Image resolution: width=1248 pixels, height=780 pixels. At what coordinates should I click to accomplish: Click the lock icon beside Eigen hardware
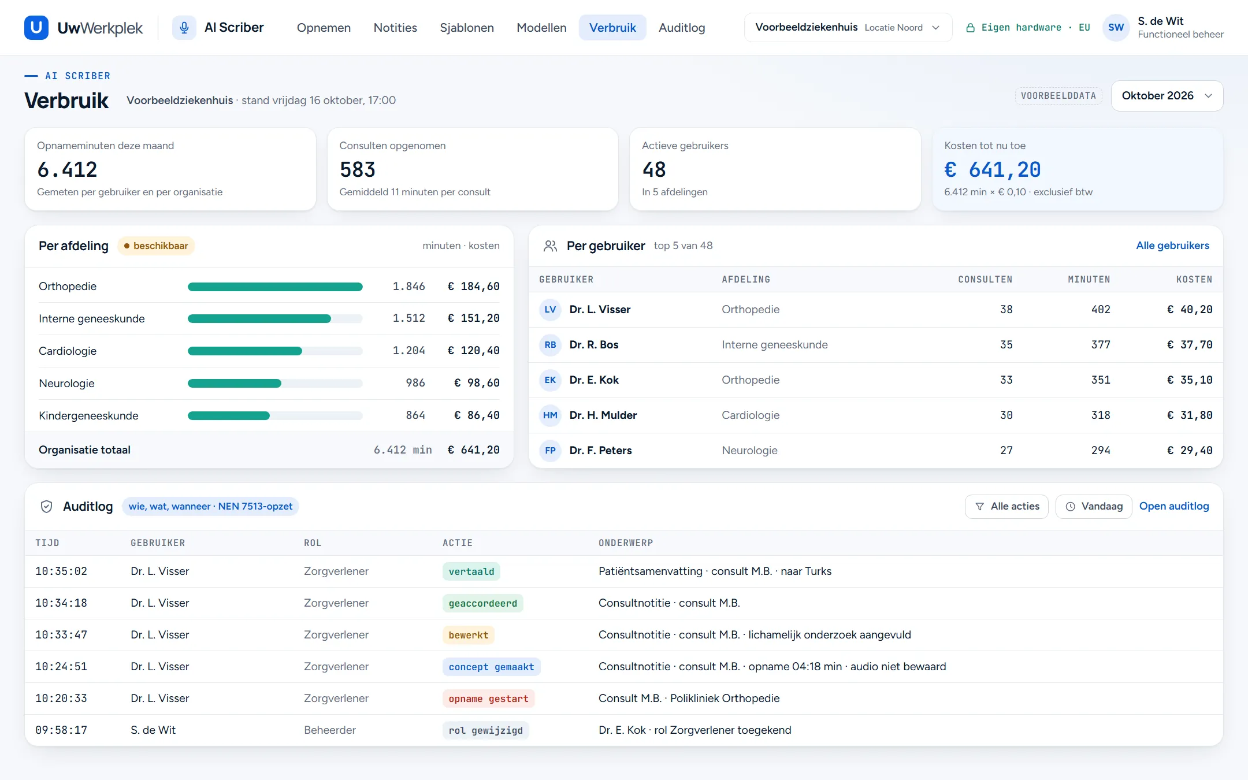pyautogui.click(x=971, y=28)
